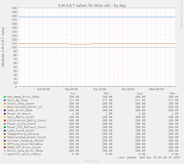Image resolution: width=184 pixels, height=164 pixels.
Task: Click the red Calibration_Retry_Count legend swatch
Action: tap(5, 120)
